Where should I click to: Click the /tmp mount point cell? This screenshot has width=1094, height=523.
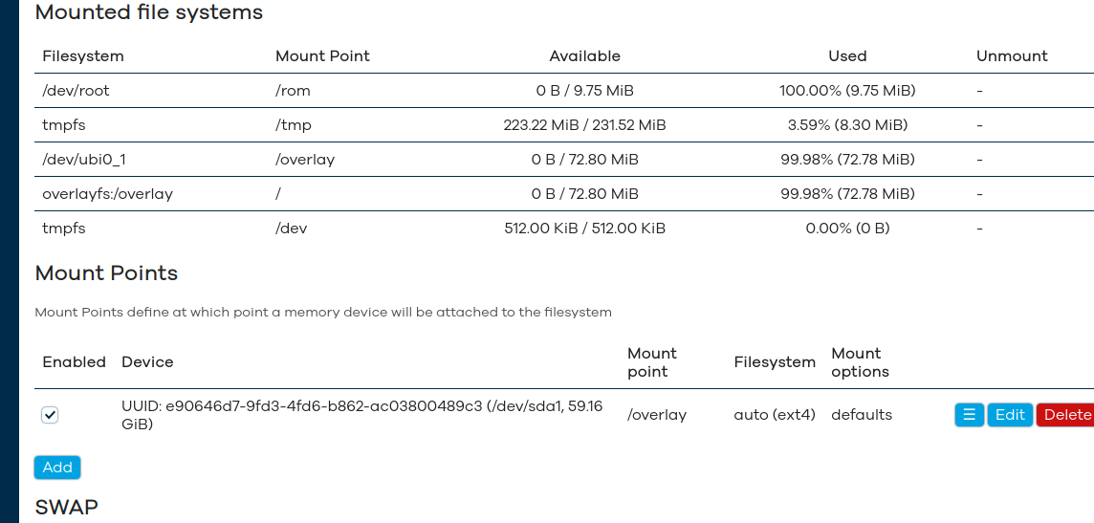pos(294,125)
